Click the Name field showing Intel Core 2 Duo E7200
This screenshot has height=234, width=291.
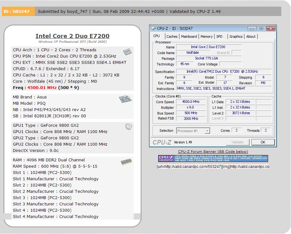[x=209, y=47]
